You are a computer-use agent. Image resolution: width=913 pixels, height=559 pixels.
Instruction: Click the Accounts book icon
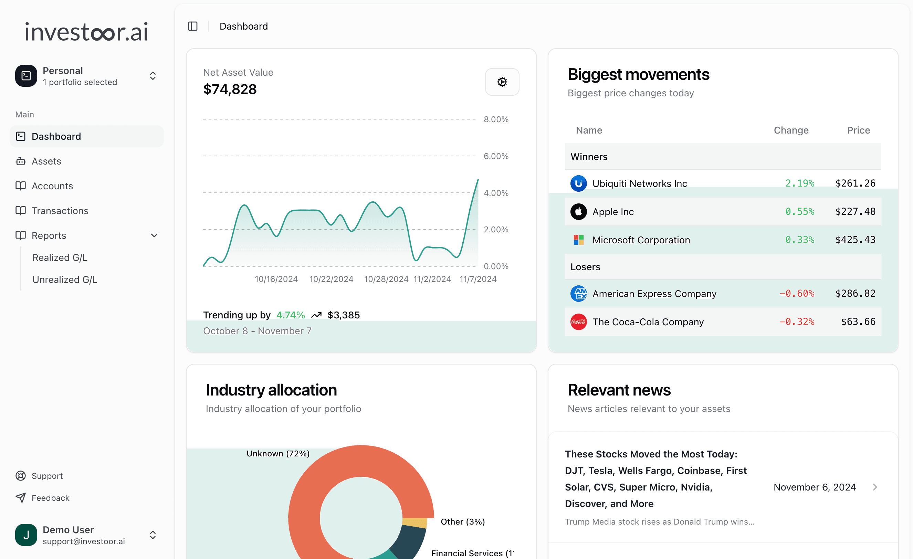coord(21,186)
